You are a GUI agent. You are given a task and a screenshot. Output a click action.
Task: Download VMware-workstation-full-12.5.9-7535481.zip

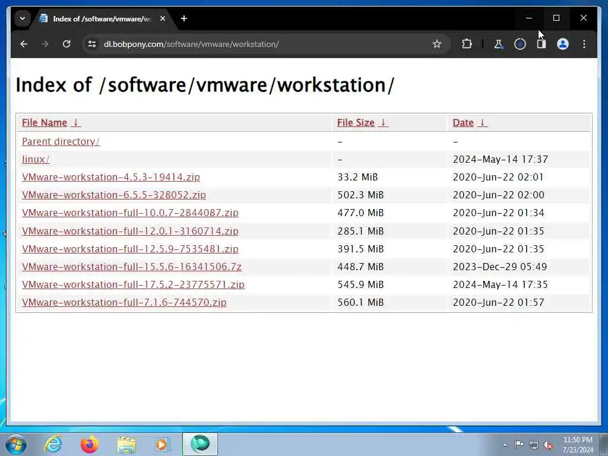pos(130,249)
